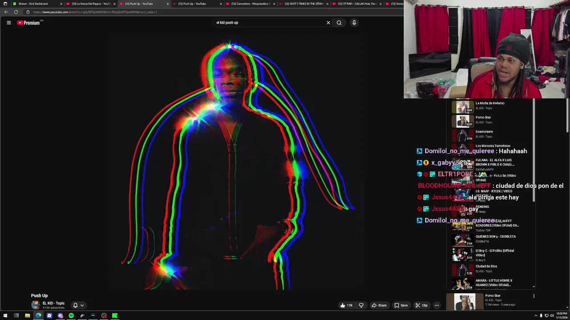The image size is (570, 320).
Task: Open more actions ellipsis below video
Action: [x=437, y=305]
